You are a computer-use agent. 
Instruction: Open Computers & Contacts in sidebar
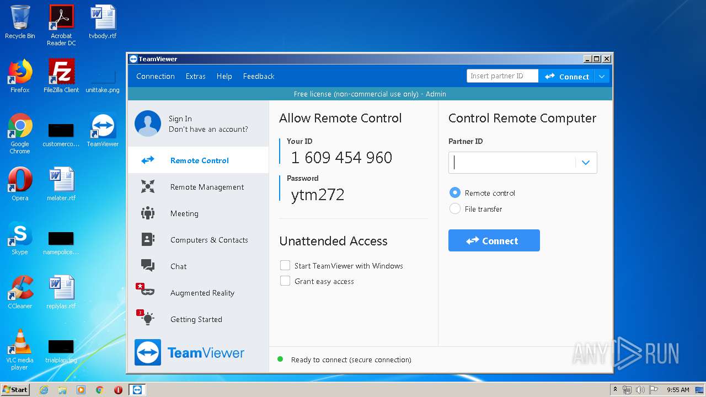click(199, 240)
